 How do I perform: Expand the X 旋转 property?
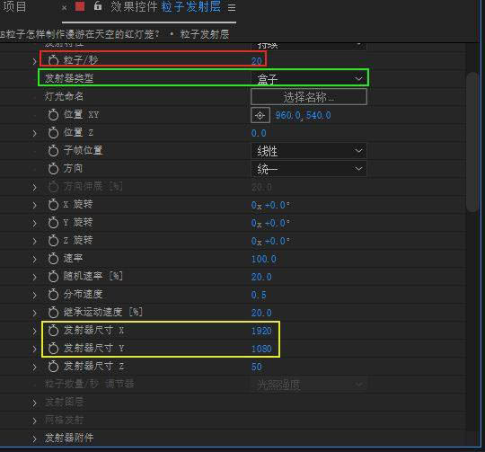click(34, 205)
